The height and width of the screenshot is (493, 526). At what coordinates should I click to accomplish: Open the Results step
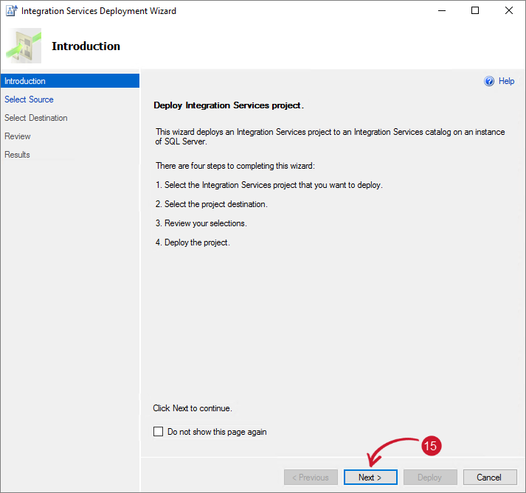click(x=17, y=155)
